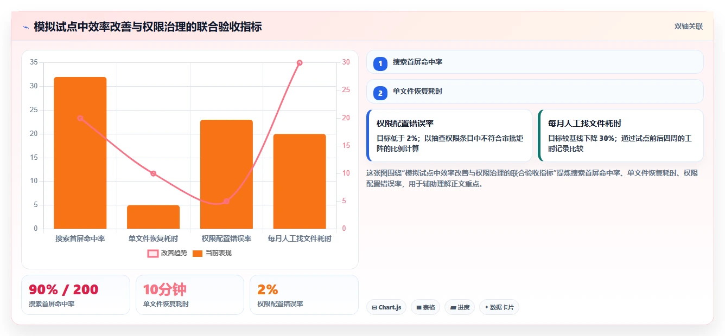Screen dimensions: 725x336
Task: Click the Chart.js tag
Action: click(x=386, y=307)
